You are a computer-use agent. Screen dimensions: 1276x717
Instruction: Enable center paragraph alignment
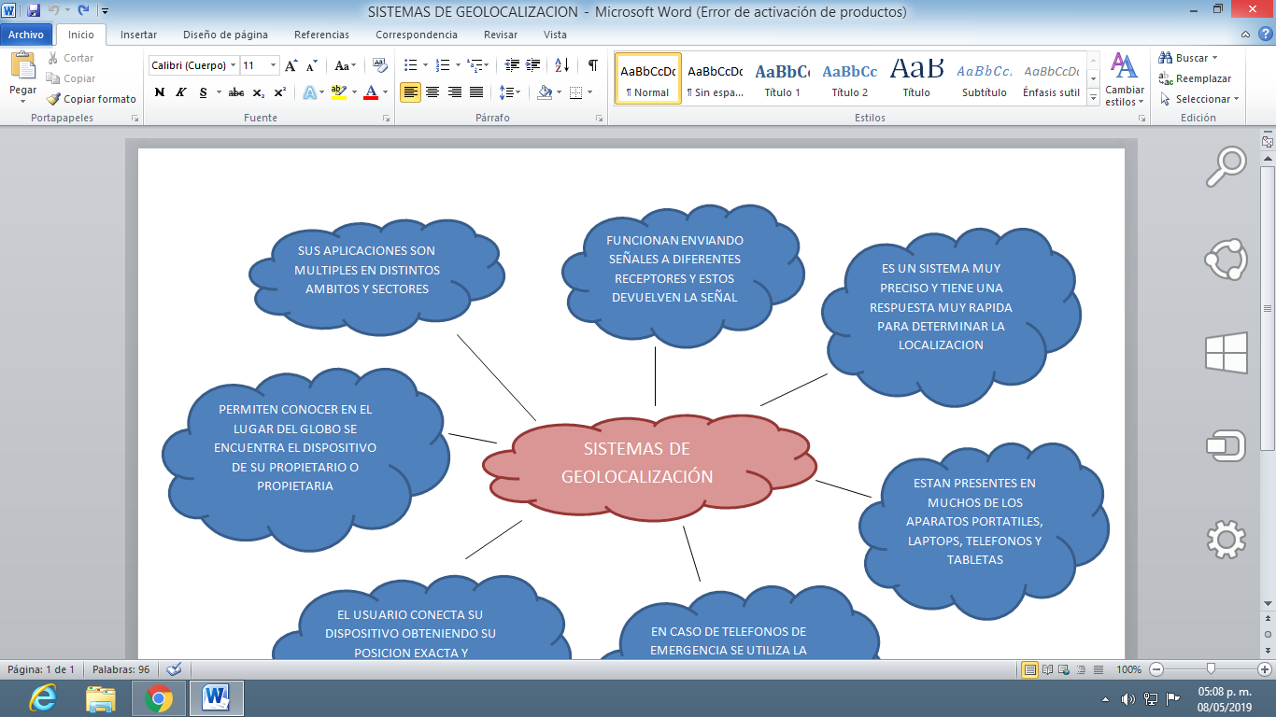tap(432, 92)
